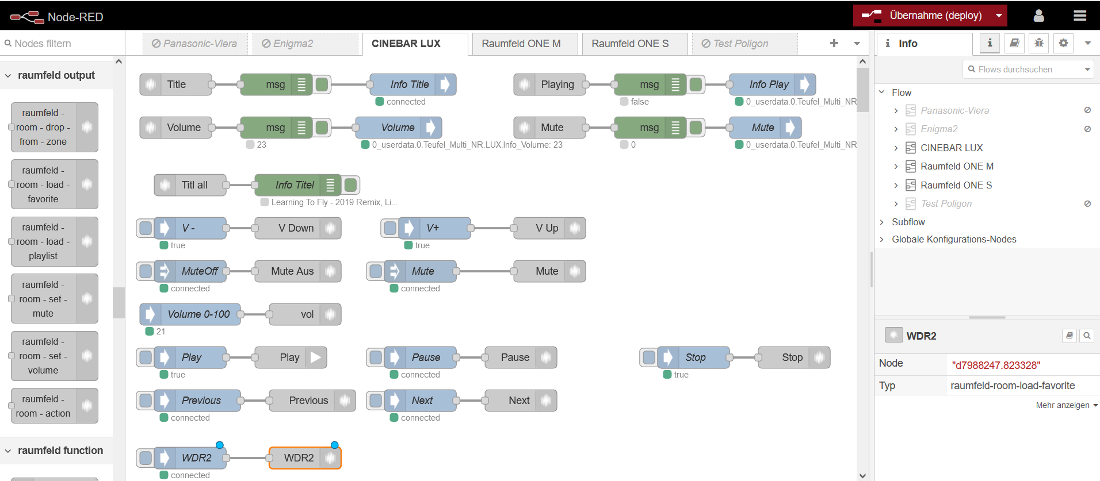Open the deploy options dropdown arrow

tap(999, 16)
